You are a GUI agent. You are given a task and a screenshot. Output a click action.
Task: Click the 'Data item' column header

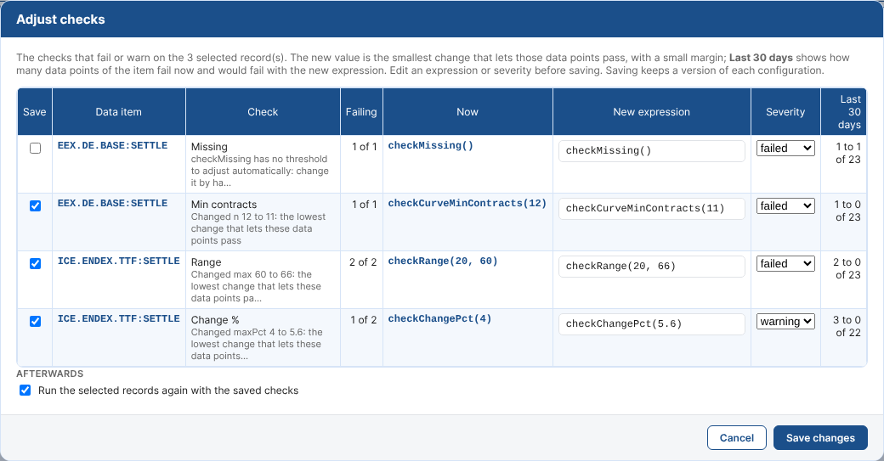118,112
